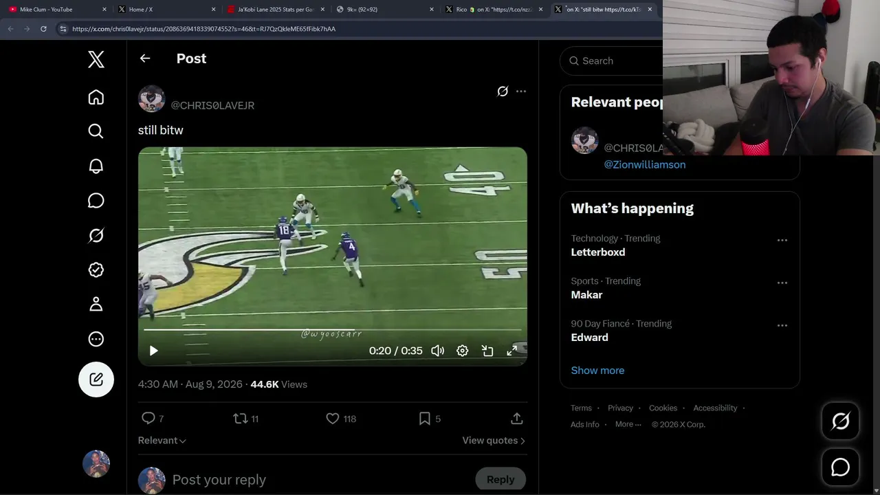This screenshot has height=495, width=880.
Task: Switch to the 9k= (92×92) tab
Action: tap(384, 10)
